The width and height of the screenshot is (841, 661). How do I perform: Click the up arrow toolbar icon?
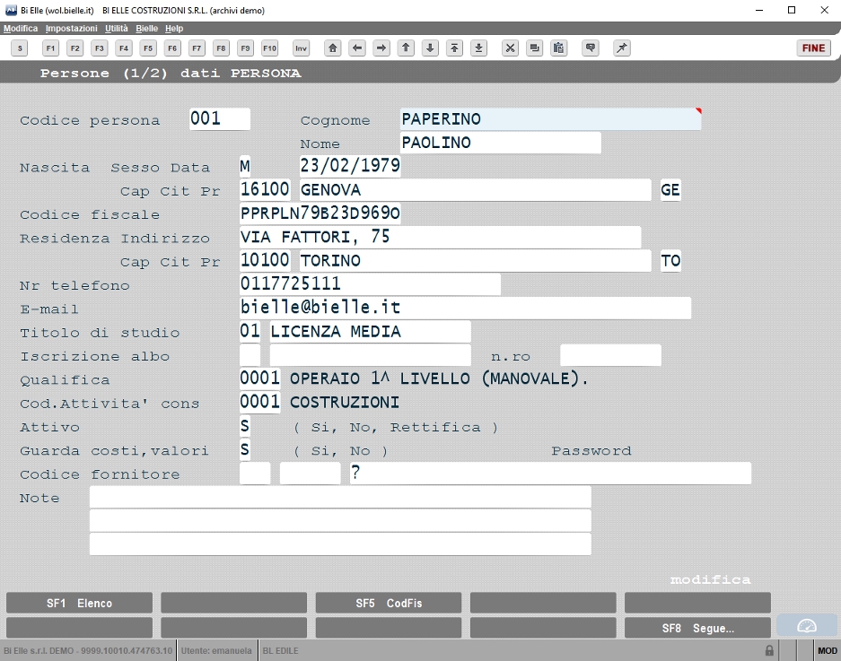pos(406,48)
